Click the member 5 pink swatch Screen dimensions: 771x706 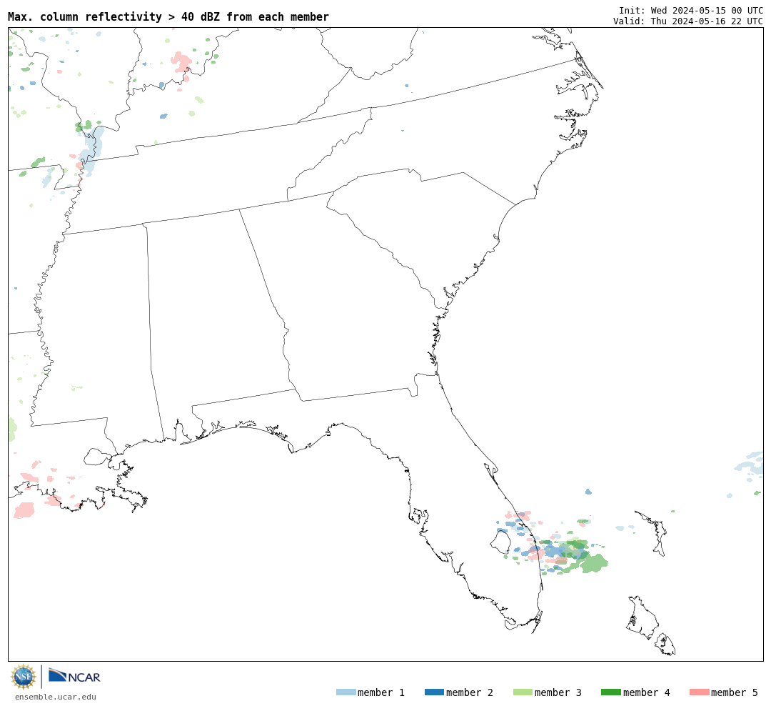(699, 692)
